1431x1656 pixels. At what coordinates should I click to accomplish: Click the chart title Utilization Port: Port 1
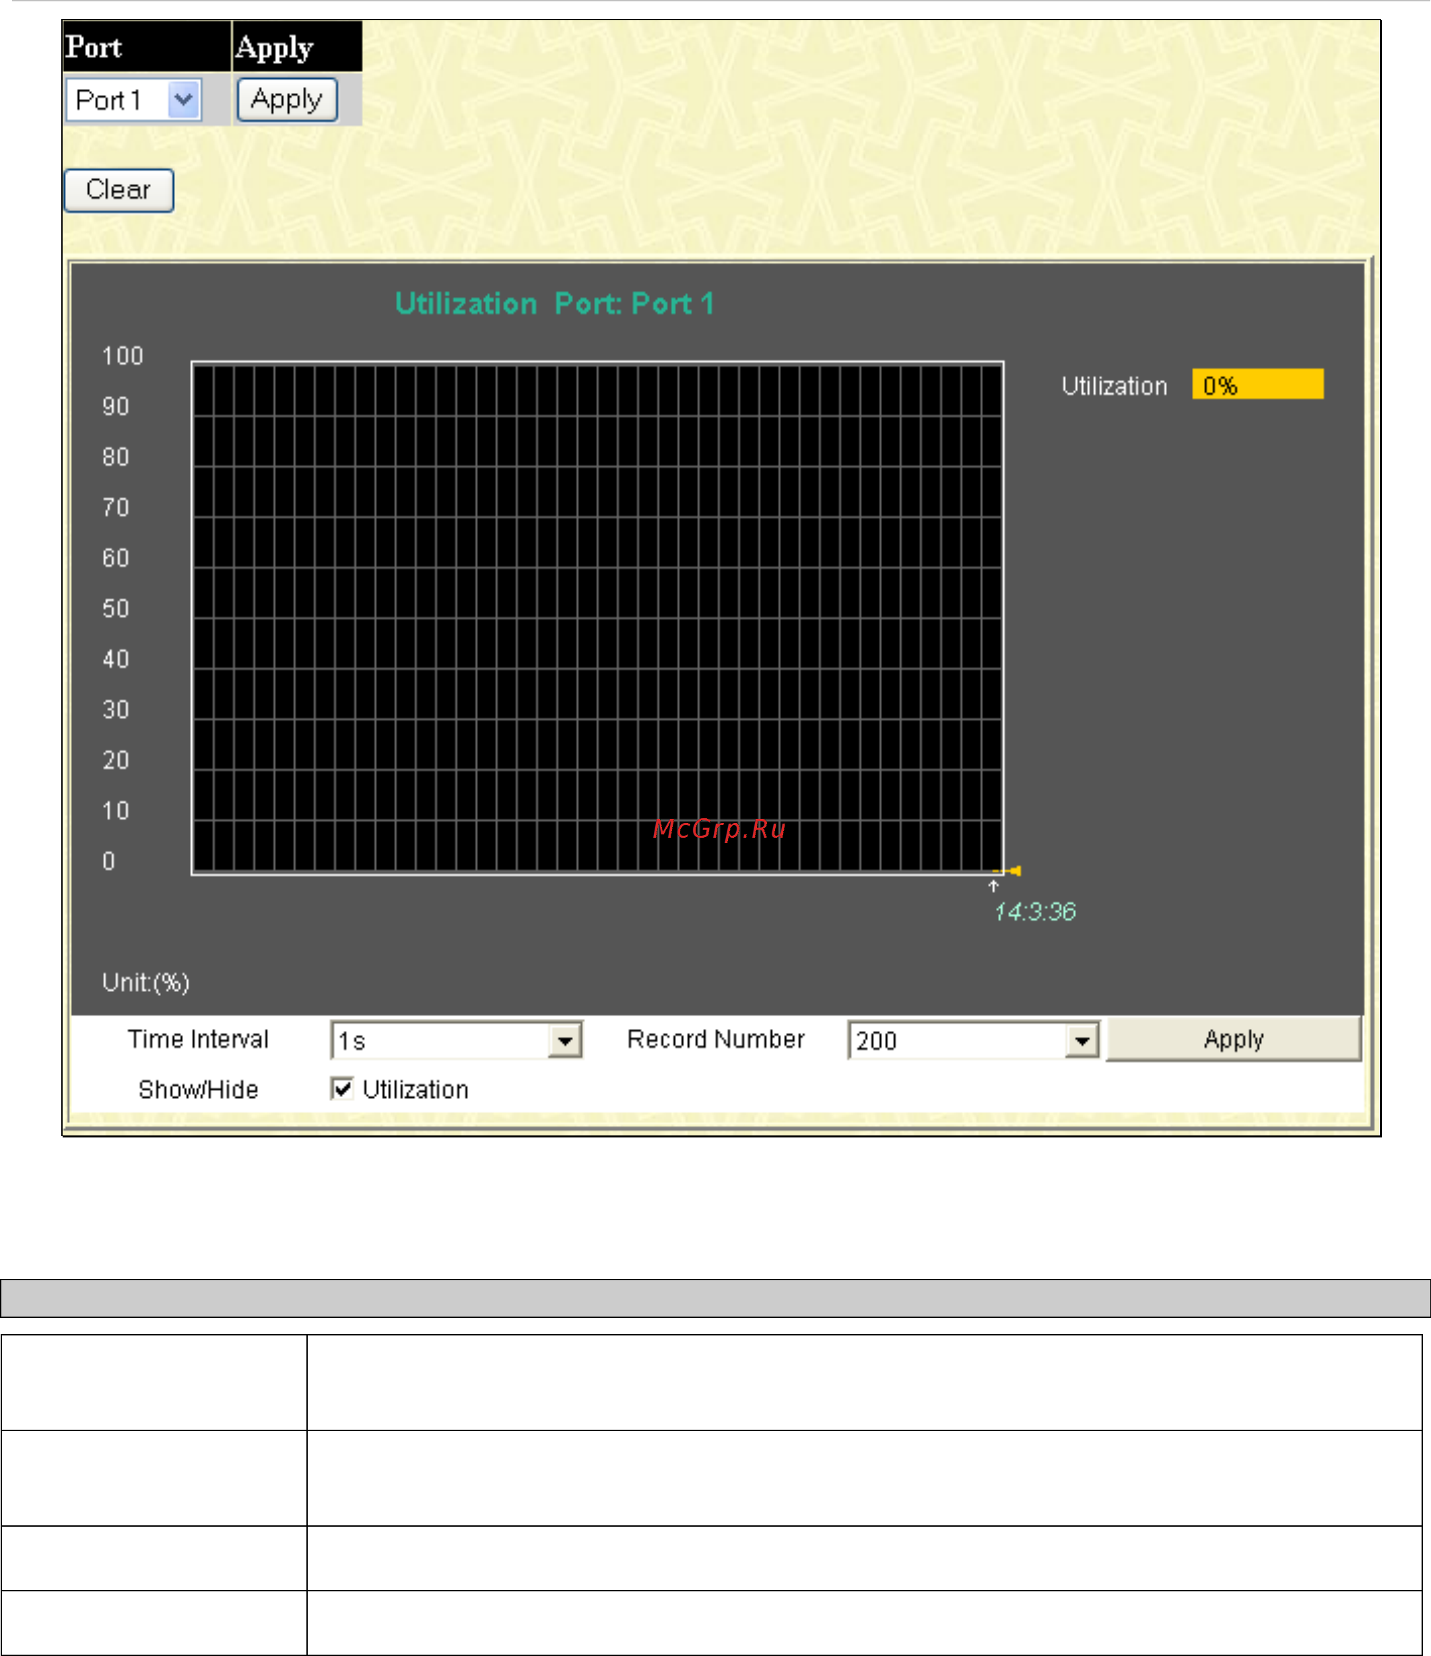(554, 304)
